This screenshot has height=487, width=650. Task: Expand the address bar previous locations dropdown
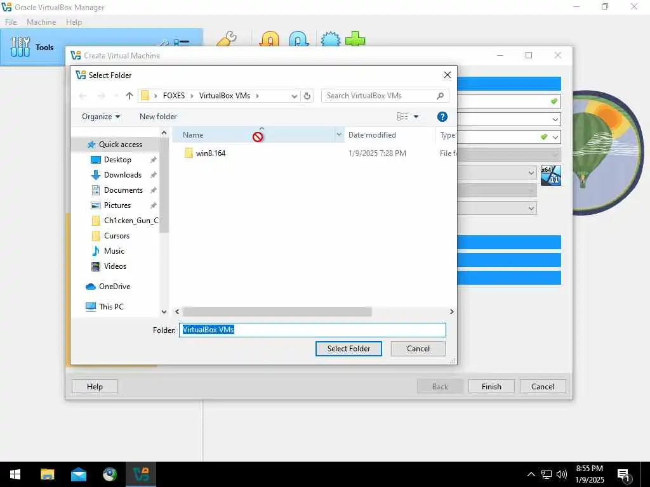[x=294, y=96]
